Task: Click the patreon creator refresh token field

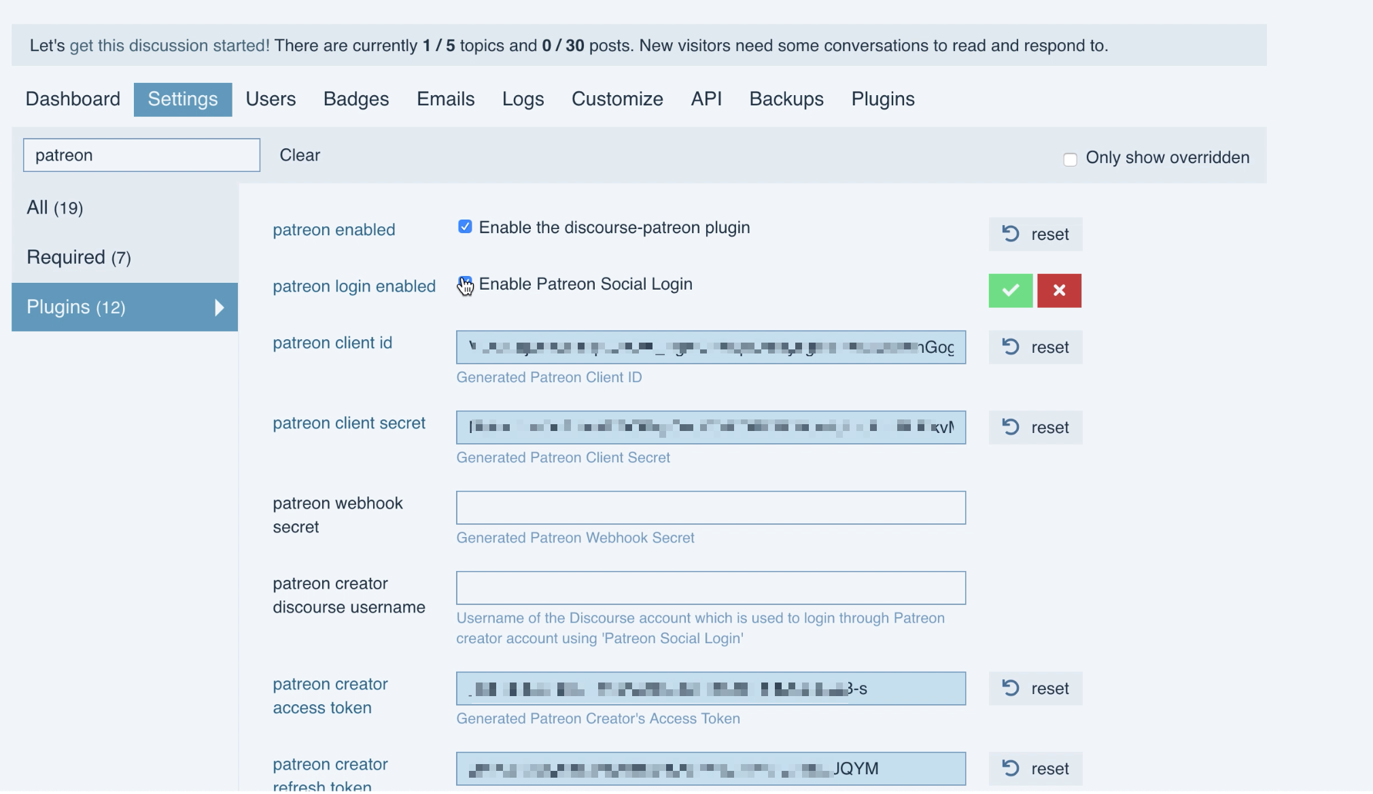Action: (x=711, y=769)
